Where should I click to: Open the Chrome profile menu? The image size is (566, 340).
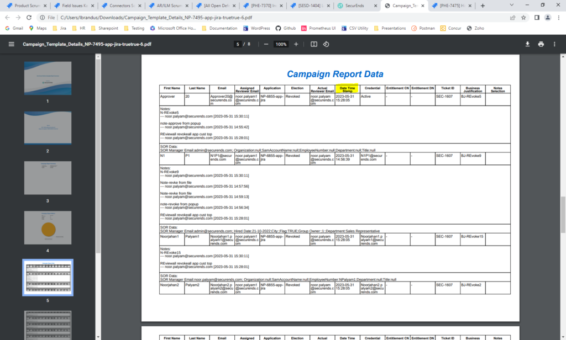click(x=548, y=17)
